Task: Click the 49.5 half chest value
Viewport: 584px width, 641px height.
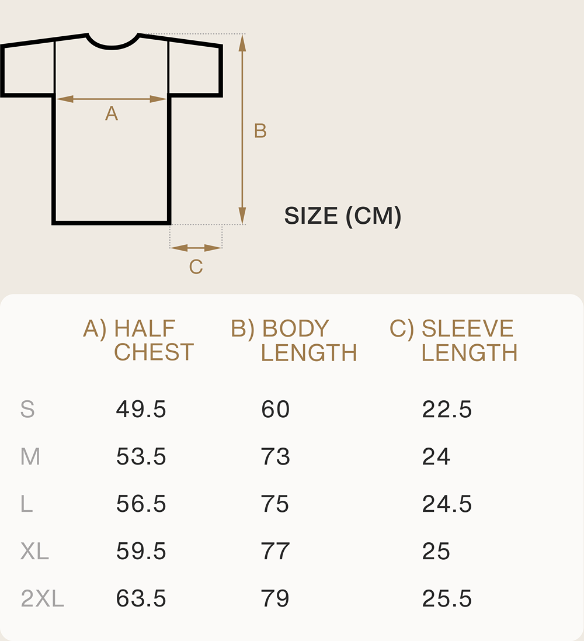Action: pyautogui.click(x=141, y=410)
